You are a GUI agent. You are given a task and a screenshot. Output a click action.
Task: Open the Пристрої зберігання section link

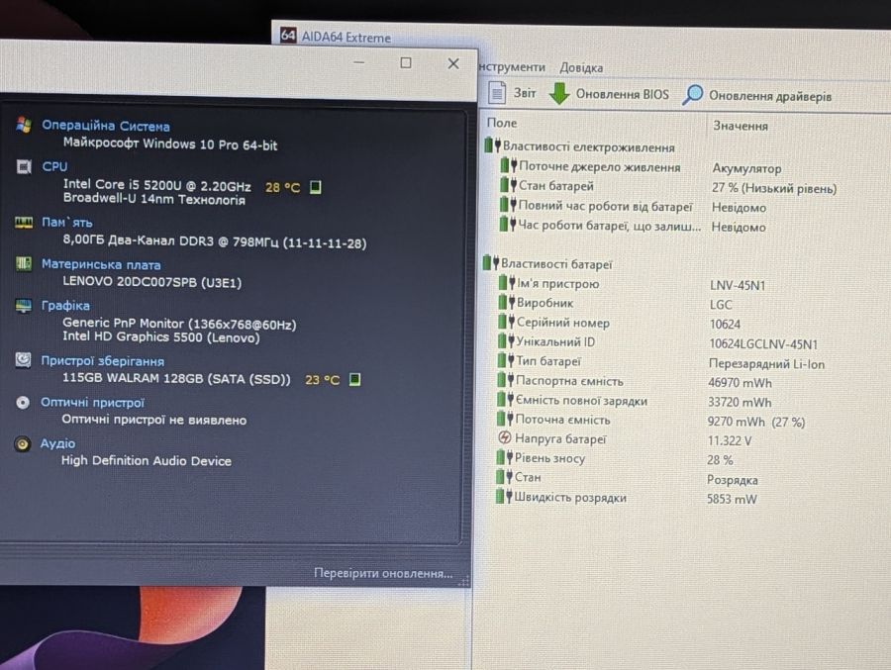coord(102,361)
